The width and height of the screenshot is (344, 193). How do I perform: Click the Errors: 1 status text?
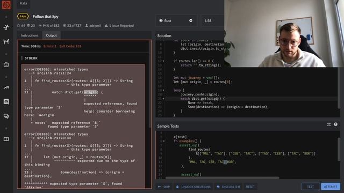tap(50, 46)
